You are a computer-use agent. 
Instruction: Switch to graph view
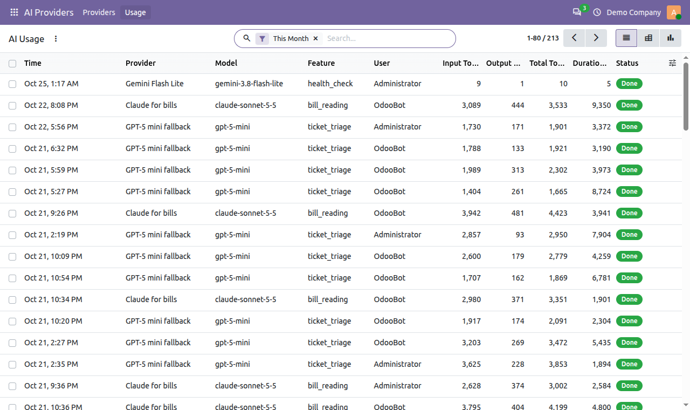tap(670, 38)
